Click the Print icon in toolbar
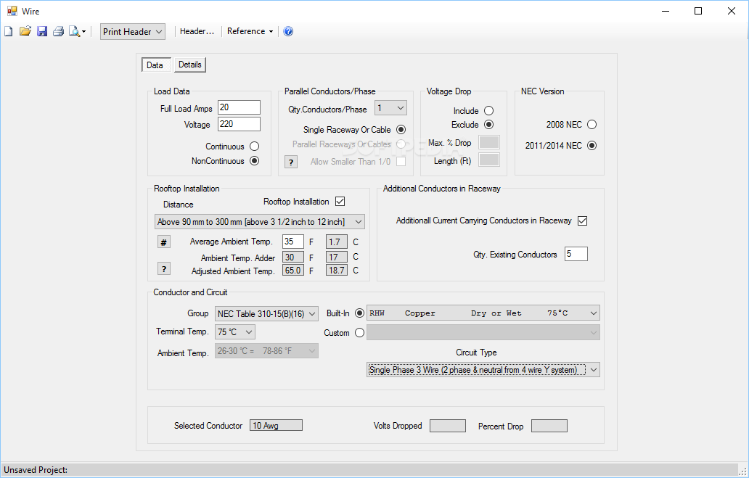 click(58, 31)
